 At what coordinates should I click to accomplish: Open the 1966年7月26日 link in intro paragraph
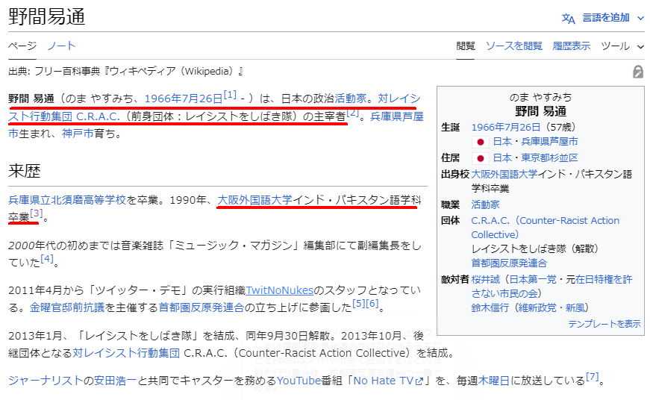pyautogui.click(x=184, y=99)
